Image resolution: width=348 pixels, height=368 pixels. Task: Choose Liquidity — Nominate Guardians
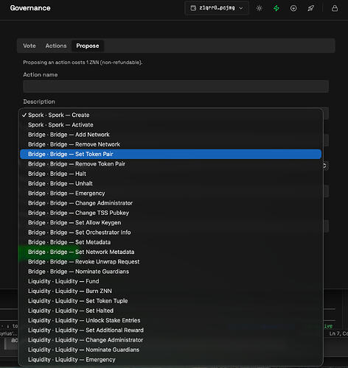tap(170, 350)
